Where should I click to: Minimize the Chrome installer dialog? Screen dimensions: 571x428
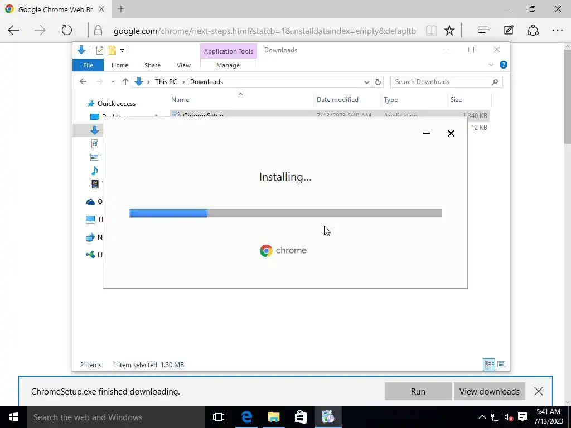[x=427, y=133]
